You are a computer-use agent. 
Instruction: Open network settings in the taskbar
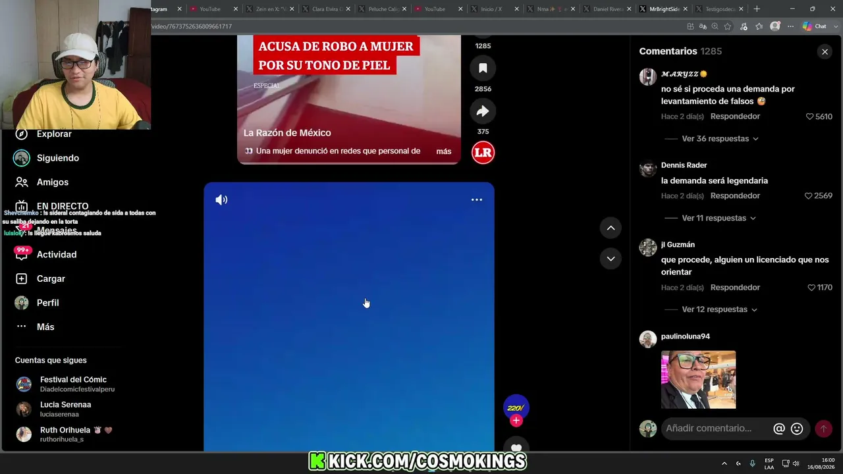(x=786, y=463)
